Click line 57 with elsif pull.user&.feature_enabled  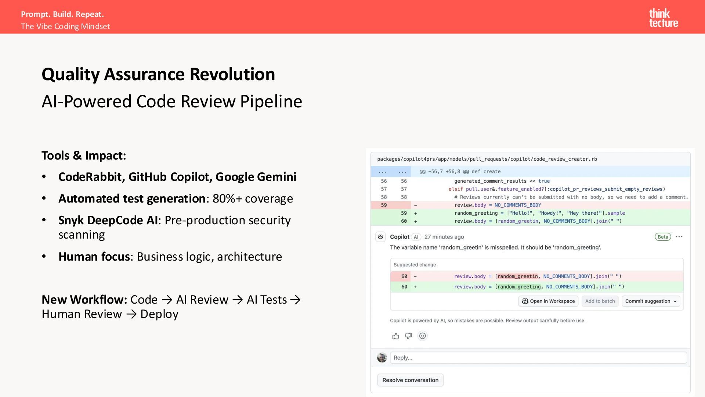[x=530, y=189]
